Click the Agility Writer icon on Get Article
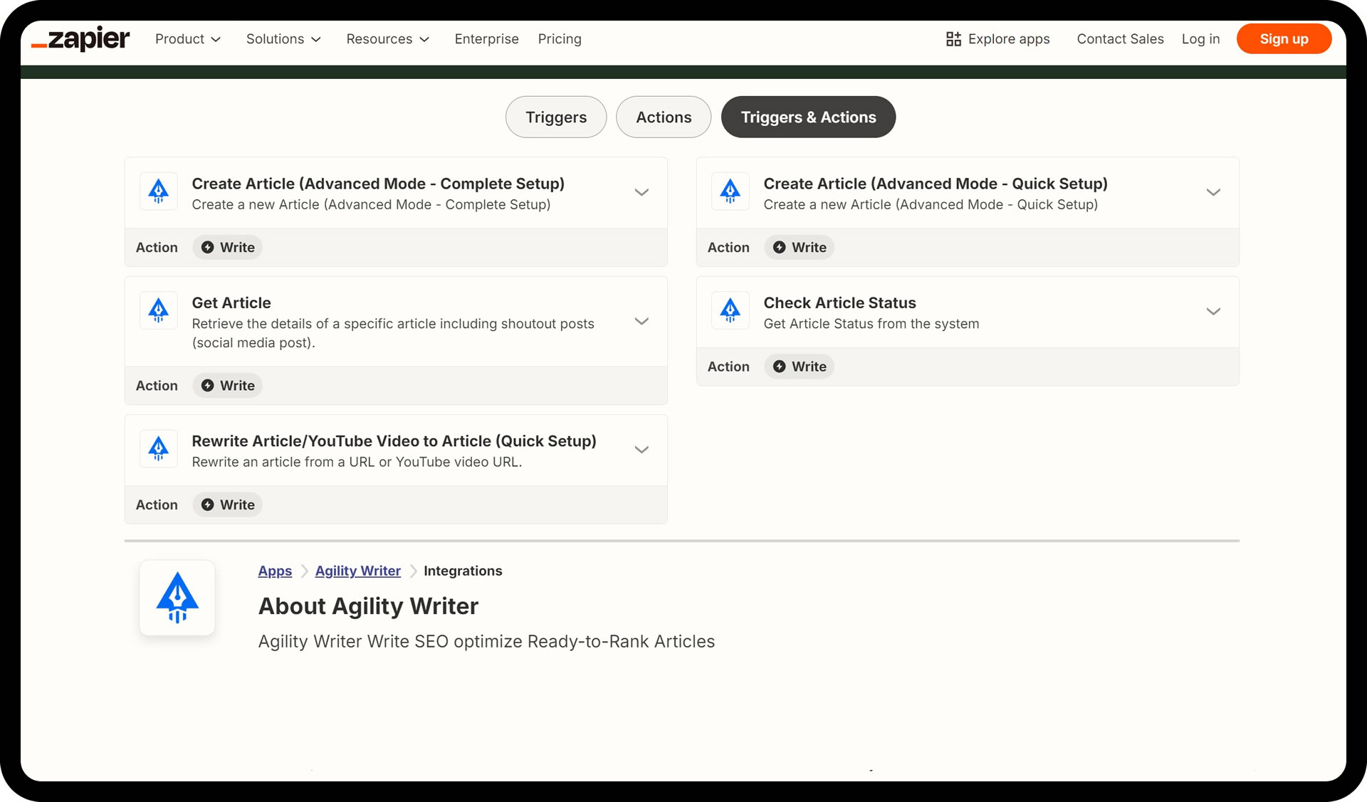The height and width of the screenshot is (802, 1367). [x=158, y=310]
